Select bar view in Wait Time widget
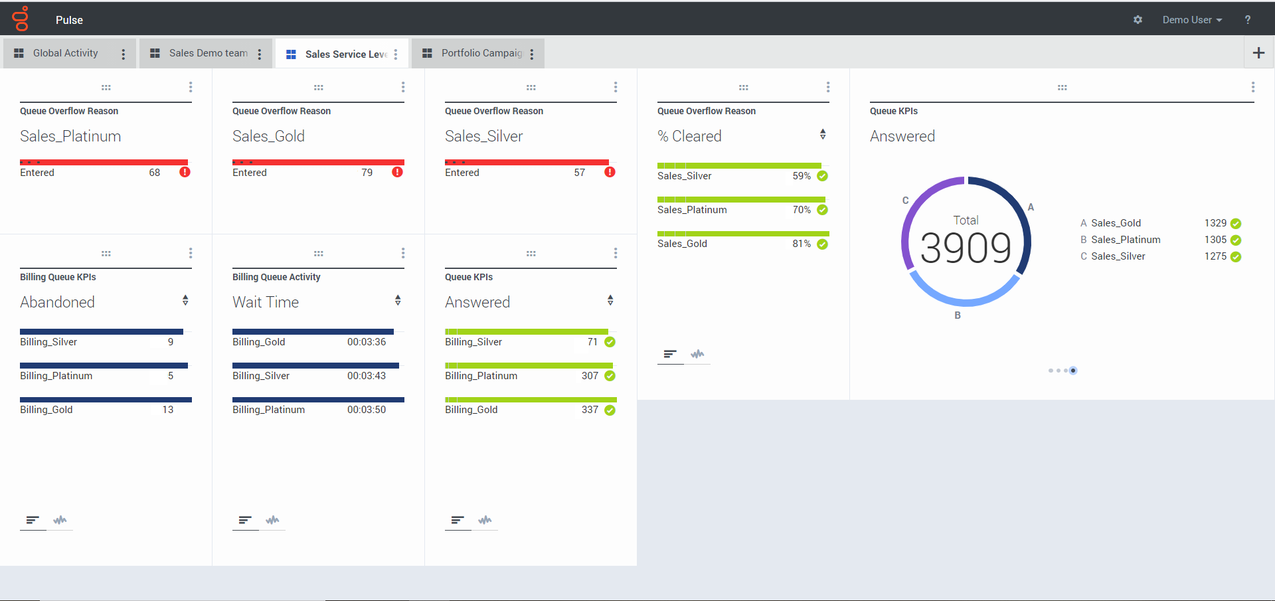Viewport: 1275px width, 601px height. coord(245,520)
